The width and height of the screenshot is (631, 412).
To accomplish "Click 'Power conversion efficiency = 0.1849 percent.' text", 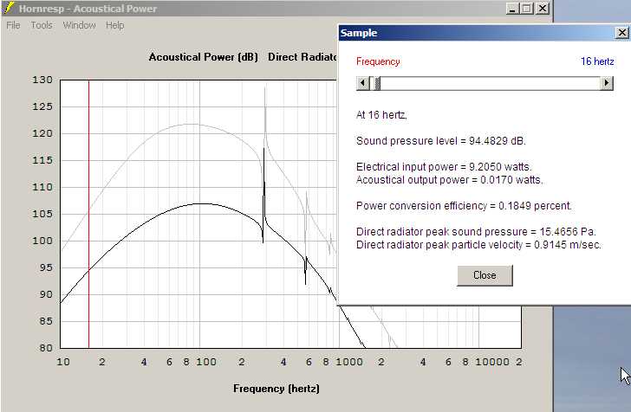I will (x=464, y=206).
